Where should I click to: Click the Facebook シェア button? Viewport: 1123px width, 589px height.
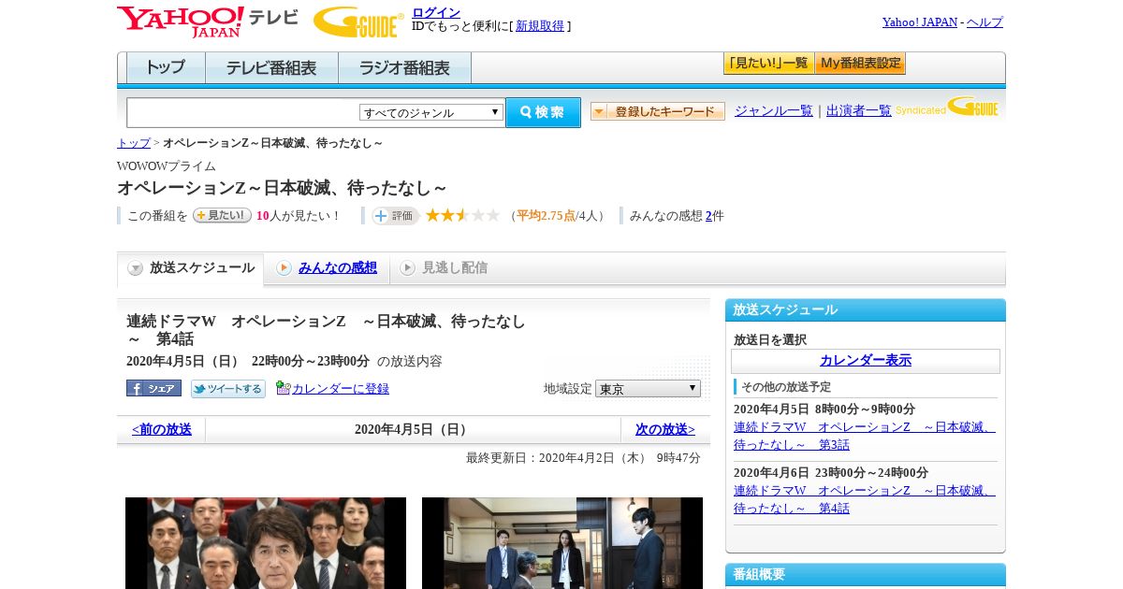153,388
